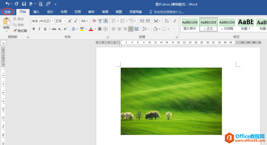Image resolution: width=267 pixels, height=145 pixels.
Task: Toggle Strikethrough abc formatting
Action: point(54,29)
